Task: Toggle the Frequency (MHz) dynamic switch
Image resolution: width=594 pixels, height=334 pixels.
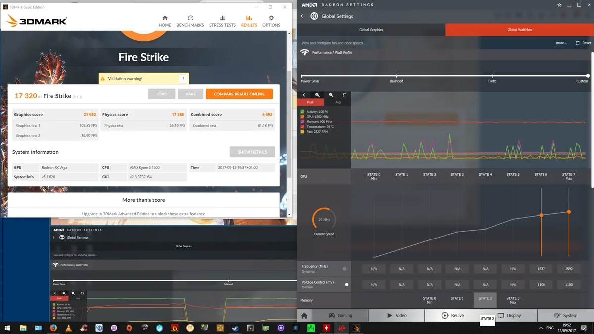Action: coord(346,269)
